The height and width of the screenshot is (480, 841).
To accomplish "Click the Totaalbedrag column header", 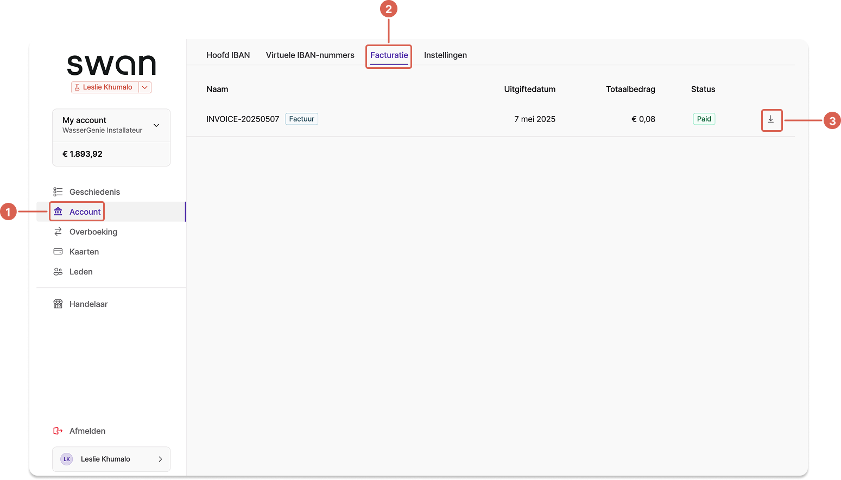I will (x=630, y=89).
